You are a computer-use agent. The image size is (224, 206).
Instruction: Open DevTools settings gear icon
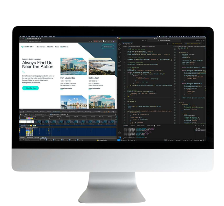tap(113, 112)
